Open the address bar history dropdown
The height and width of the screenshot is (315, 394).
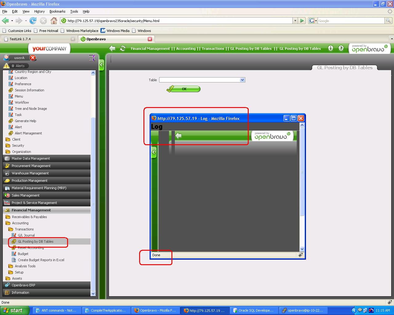[295, 21]
